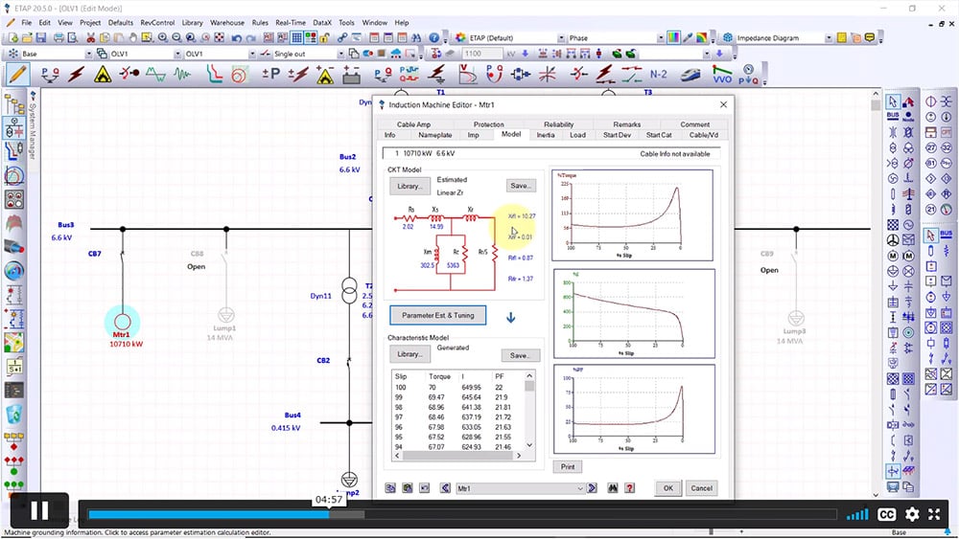959x539 pixels.
Task: Click the blue Help question icon
Action: click(433, 38)
